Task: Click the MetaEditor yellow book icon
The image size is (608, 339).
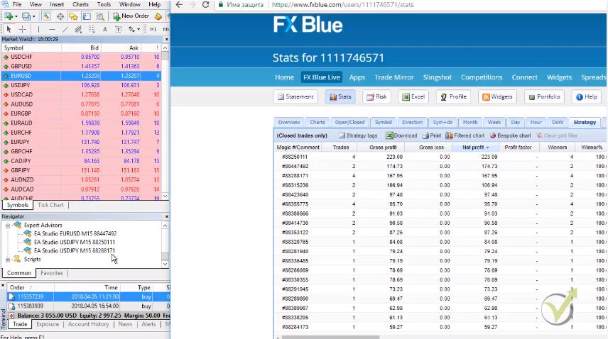Action: coord(158,16)
